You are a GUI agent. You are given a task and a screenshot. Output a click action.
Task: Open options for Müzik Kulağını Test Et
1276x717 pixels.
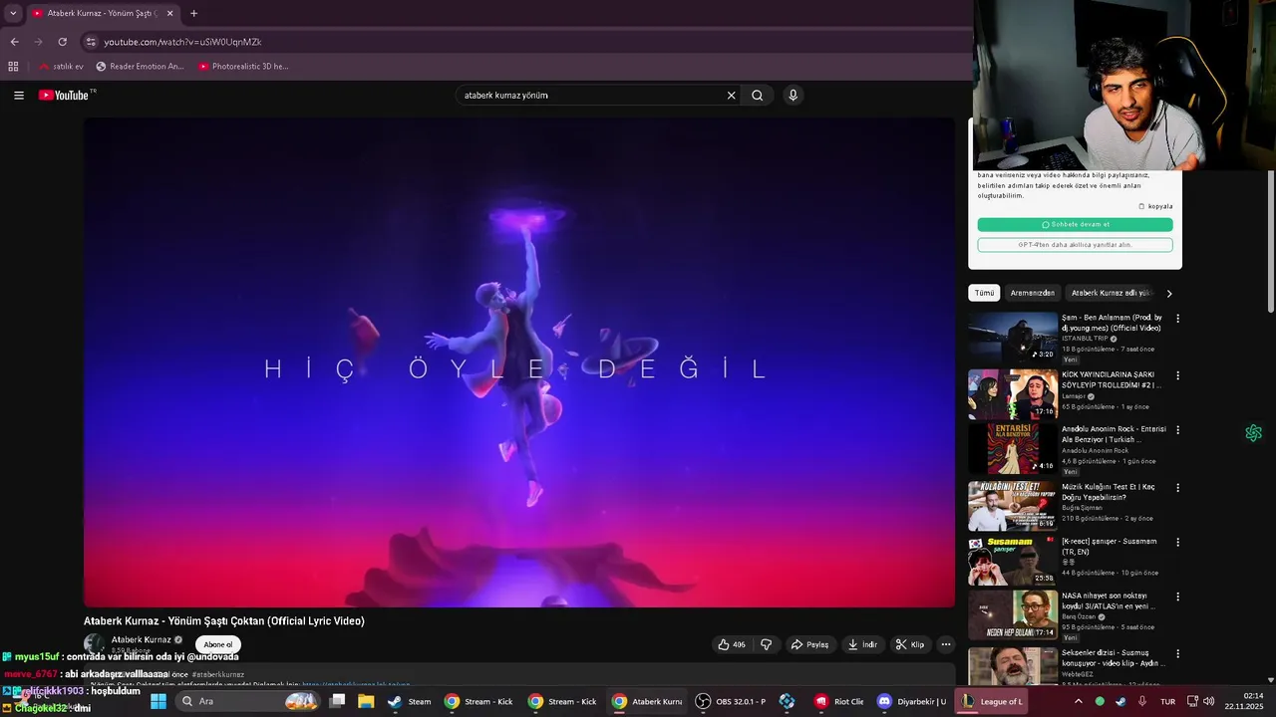click(x=1177, y=488)
